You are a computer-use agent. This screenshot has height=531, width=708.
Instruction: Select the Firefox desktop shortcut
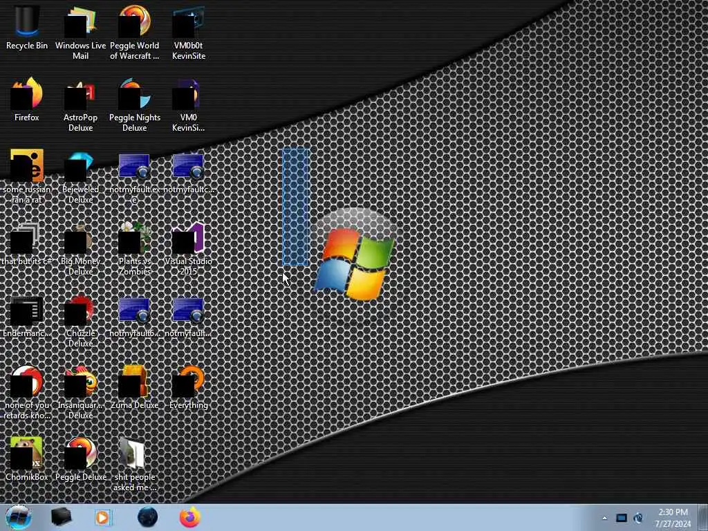pyautogui.click(x=27, y=100)
